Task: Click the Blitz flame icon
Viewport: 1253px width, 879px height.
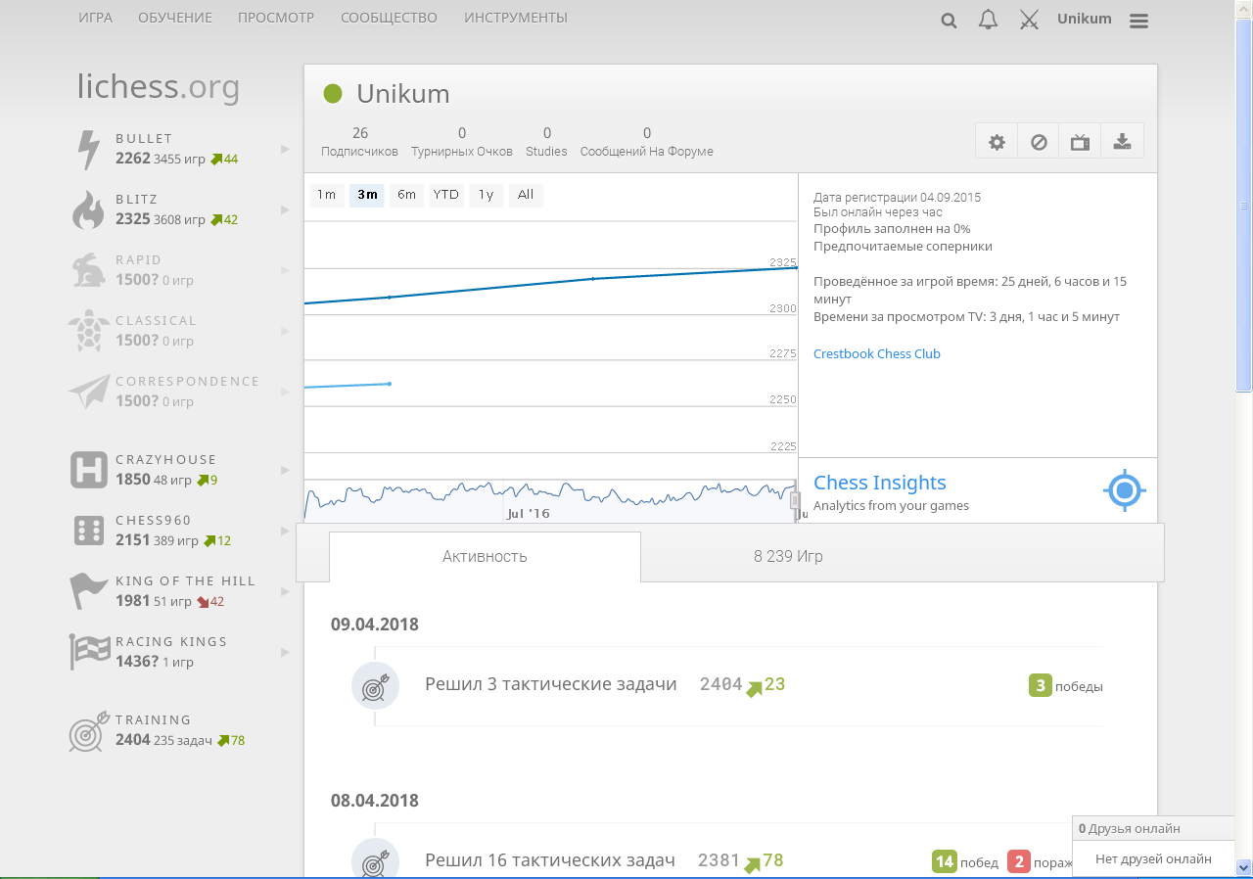Action: [88, 210]
